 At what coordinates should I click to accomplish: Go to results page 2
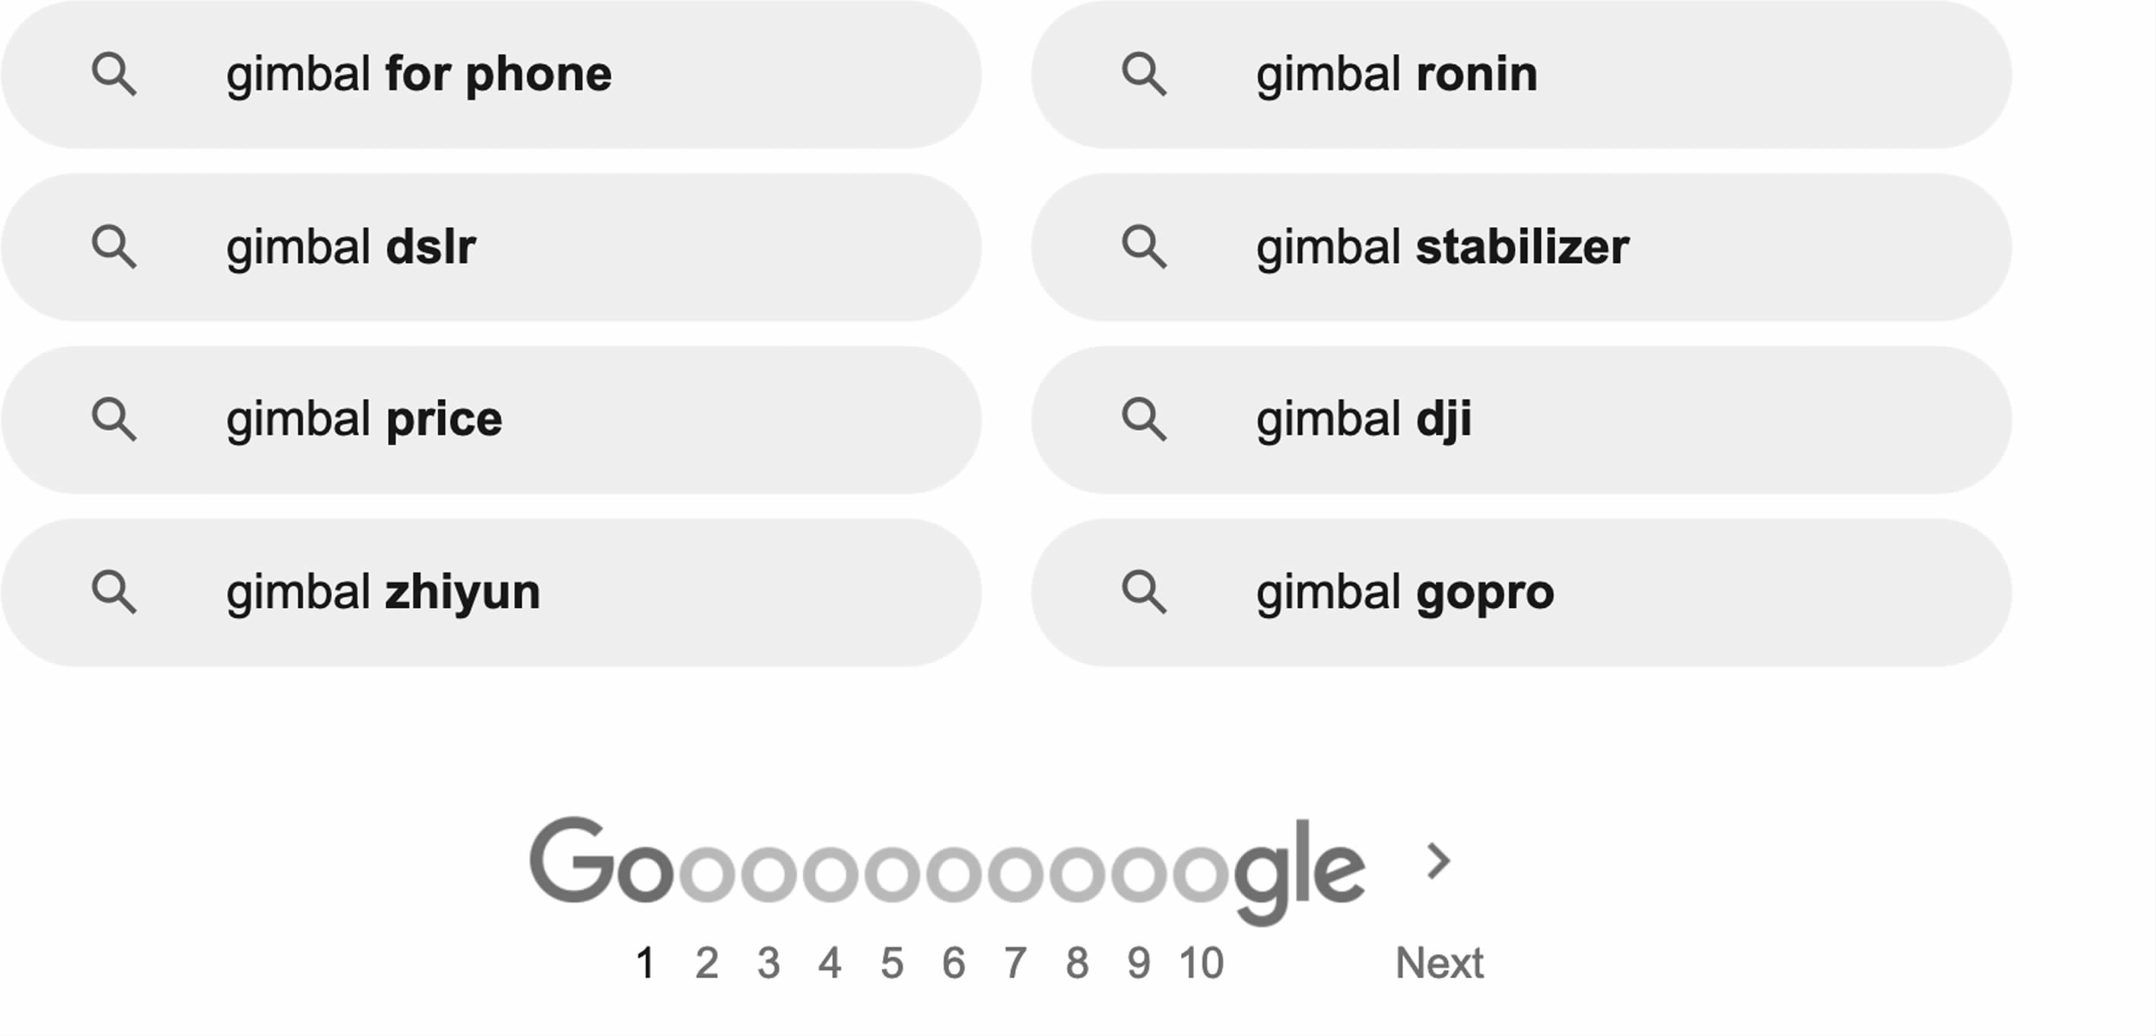pos(706,963)
